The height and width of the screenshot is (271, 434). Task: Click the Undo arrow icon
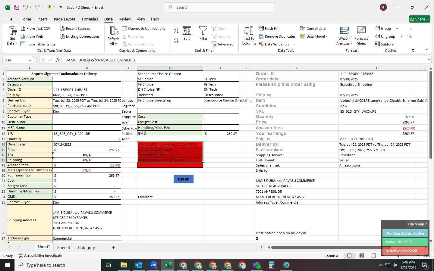click(x=26, y=7)
